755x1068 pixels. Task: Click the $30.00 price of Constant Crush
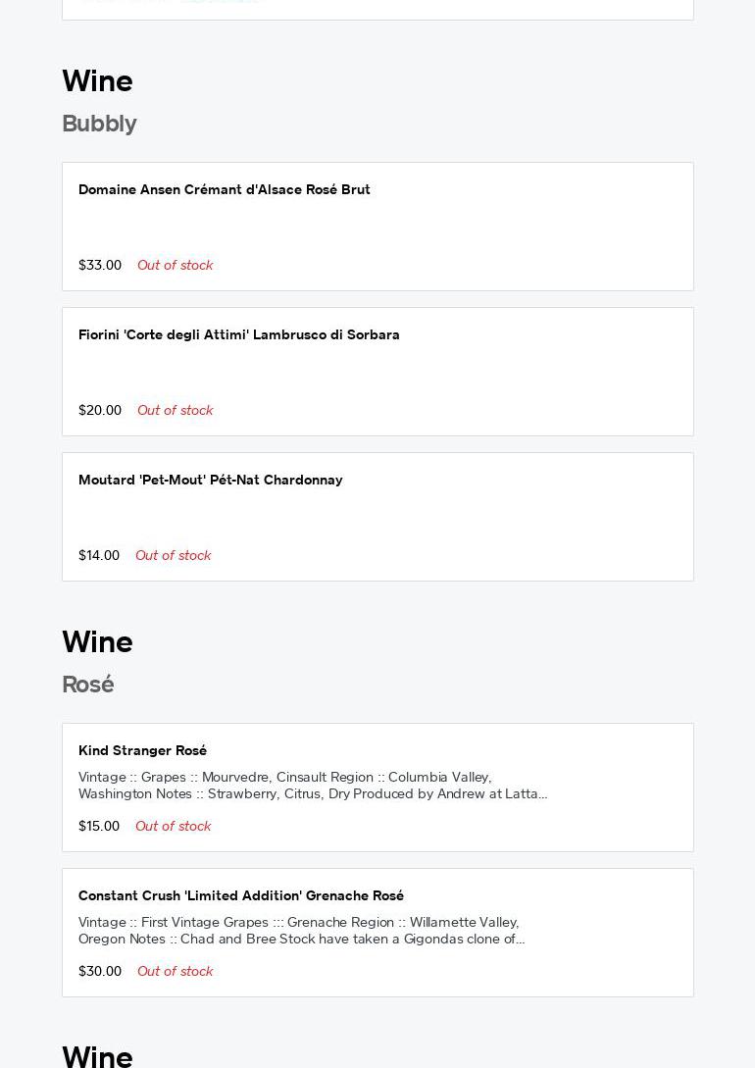coord(100,971)
